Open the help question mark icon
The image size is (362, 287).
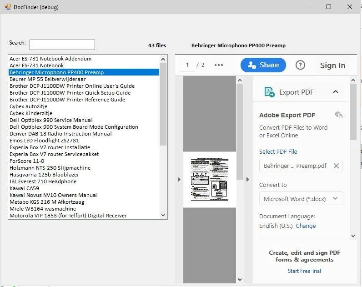[x=300, y=65]
